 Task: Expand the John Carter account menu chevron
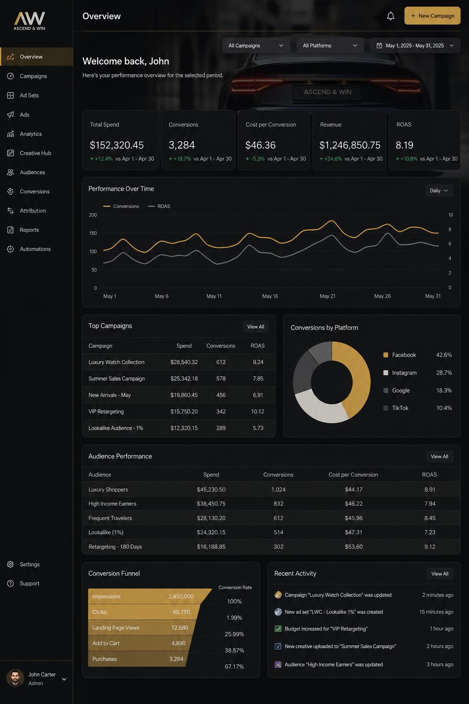pyautogui.click(x=64, y=679)
